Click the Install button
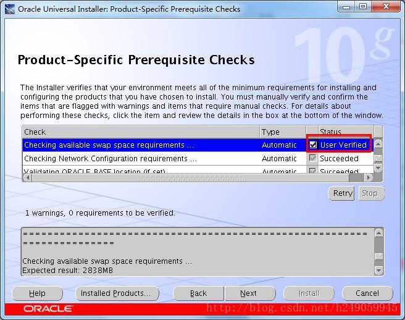Screen dimensions: 405x320 pos(309,293)
